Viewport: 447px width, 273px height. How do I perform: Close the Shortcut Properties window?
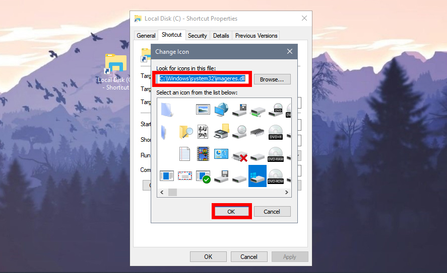pyautogui.click(x=304, y=18)
